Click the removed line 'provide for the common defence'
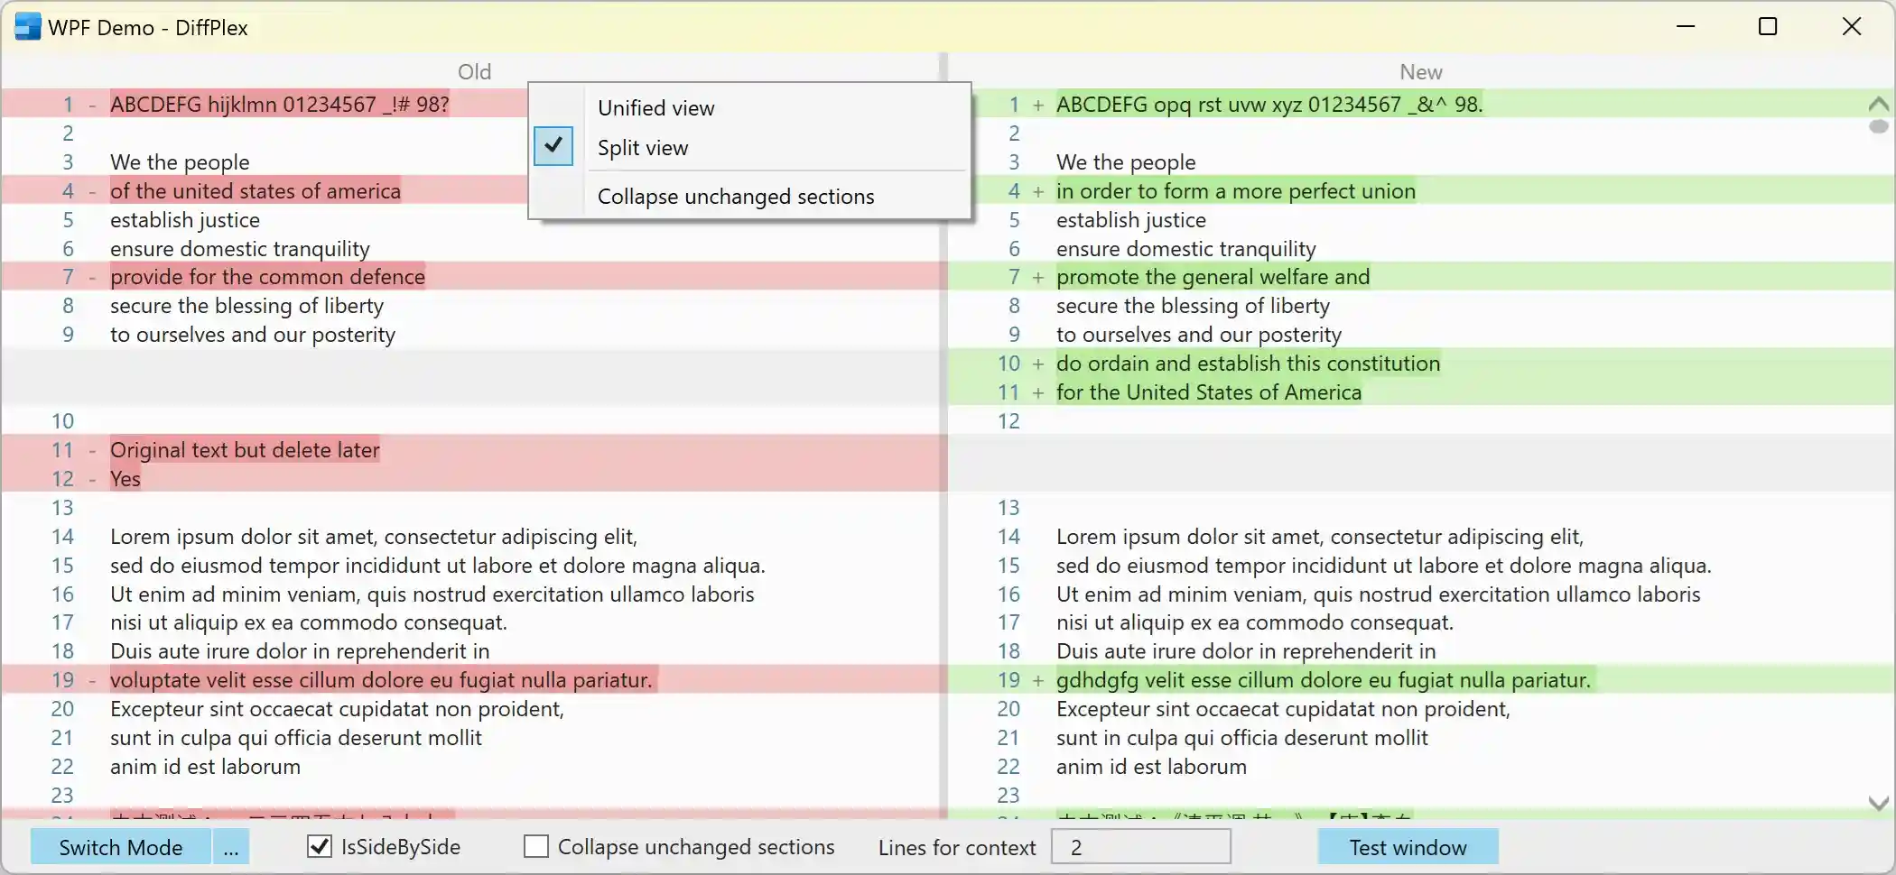Screen dimensions: 1896x875 268,277
